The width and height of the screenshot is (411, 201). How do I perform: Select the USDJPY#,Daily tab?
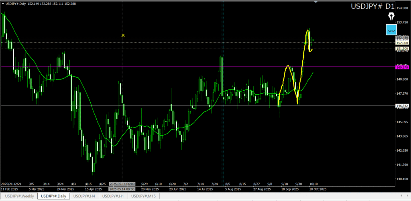click(54, 196)
